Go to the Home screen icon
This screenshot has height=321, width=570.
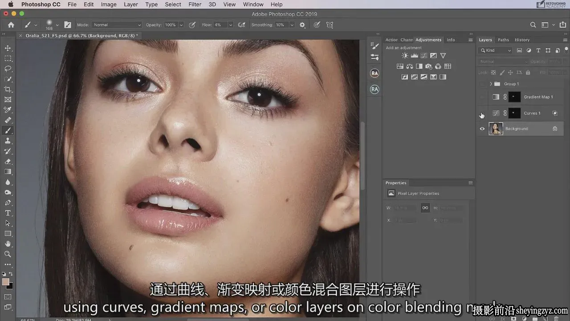coord(11,25)
